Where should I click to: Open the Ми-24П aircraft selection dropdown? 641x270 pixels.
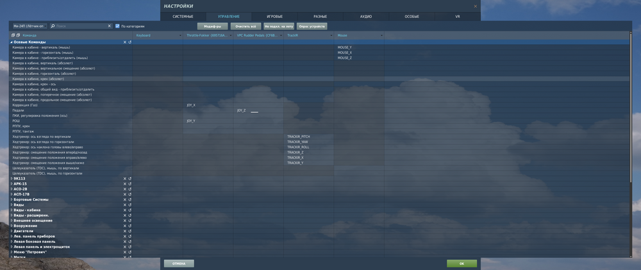30,26
